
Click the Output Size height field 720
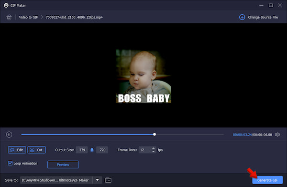click(102, 150)
